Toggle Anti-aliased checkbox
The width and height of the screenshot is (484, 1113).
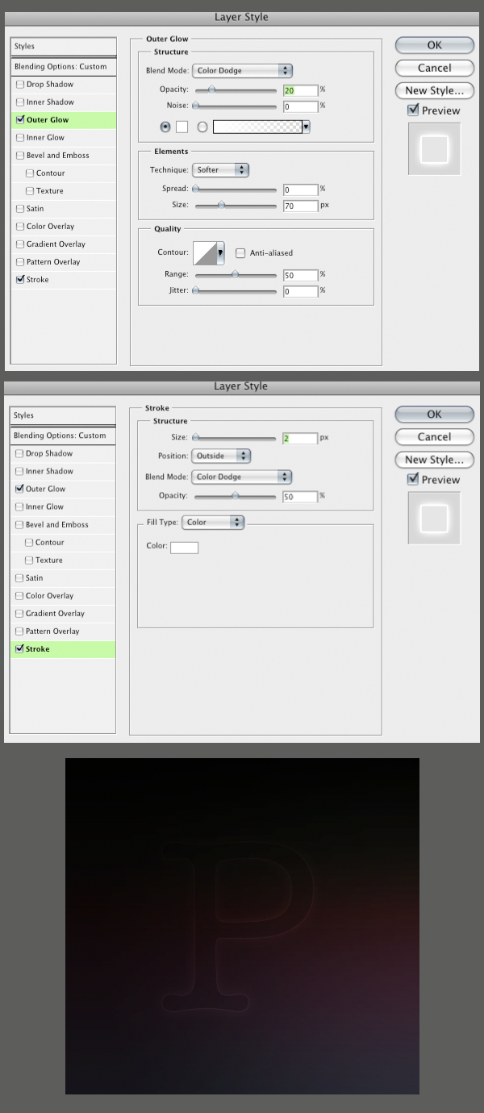[240, 253]
